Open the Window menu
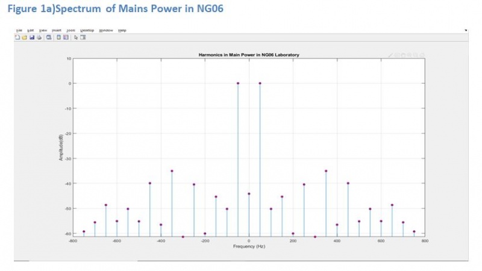 106,31
